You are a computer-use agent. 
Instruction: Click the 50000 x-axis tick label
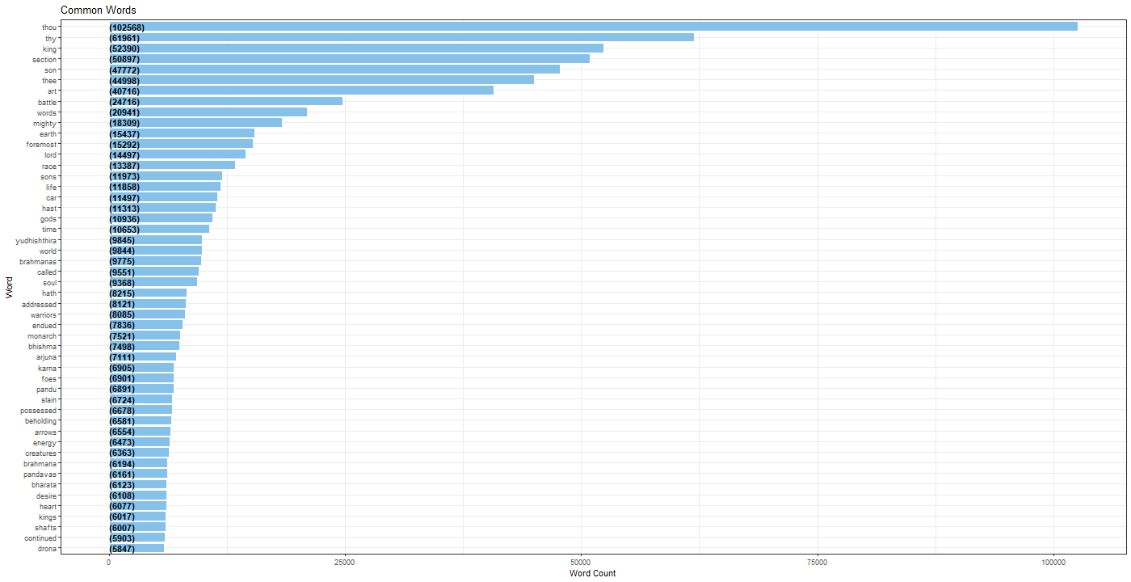pos(581,561)
